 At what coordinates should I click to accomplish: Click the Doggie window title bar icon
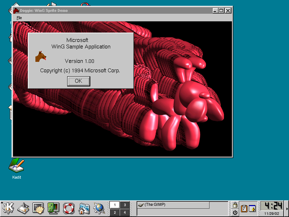[16, 10]
